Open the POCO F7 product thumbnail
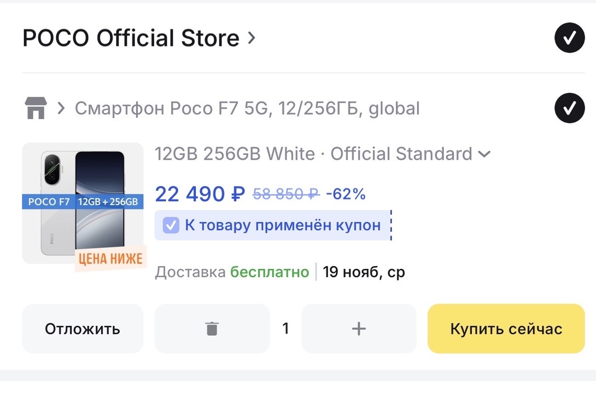The image size is (596, 393). pos(83,203)
